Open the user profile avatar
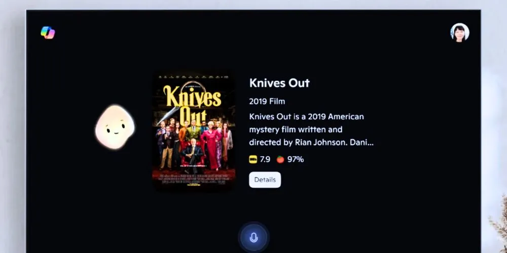Screen dimensions: 507x253 [459, 32]
